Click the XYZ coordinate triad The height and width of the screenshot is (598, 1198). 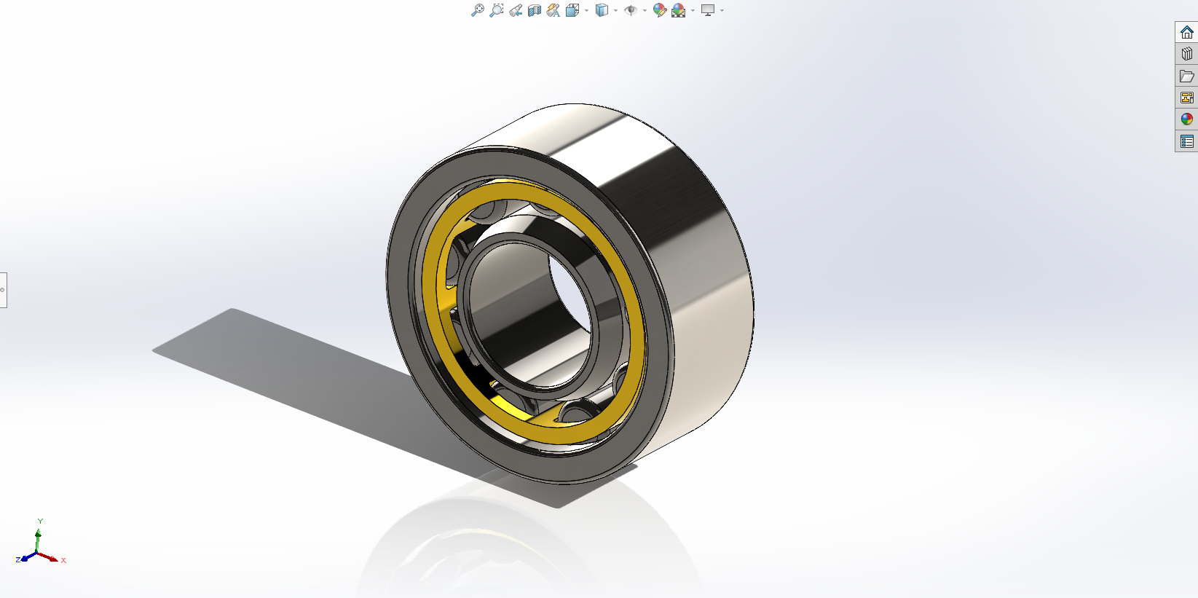point(40,543)
